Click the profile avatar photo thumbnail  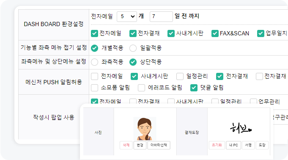coord(145,129)
